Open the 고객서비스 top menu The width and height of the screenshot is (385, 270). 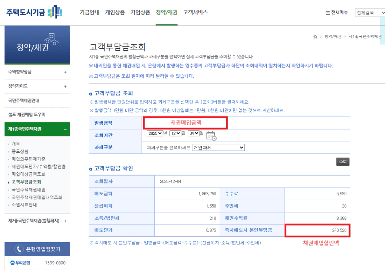[x=195, y=12]
